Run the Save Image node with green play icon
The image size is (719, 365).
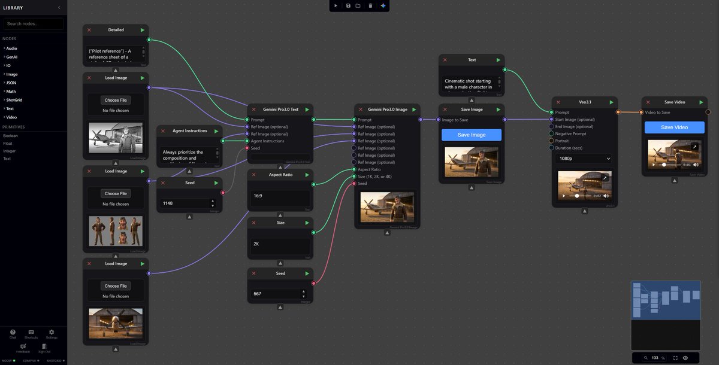499,109
